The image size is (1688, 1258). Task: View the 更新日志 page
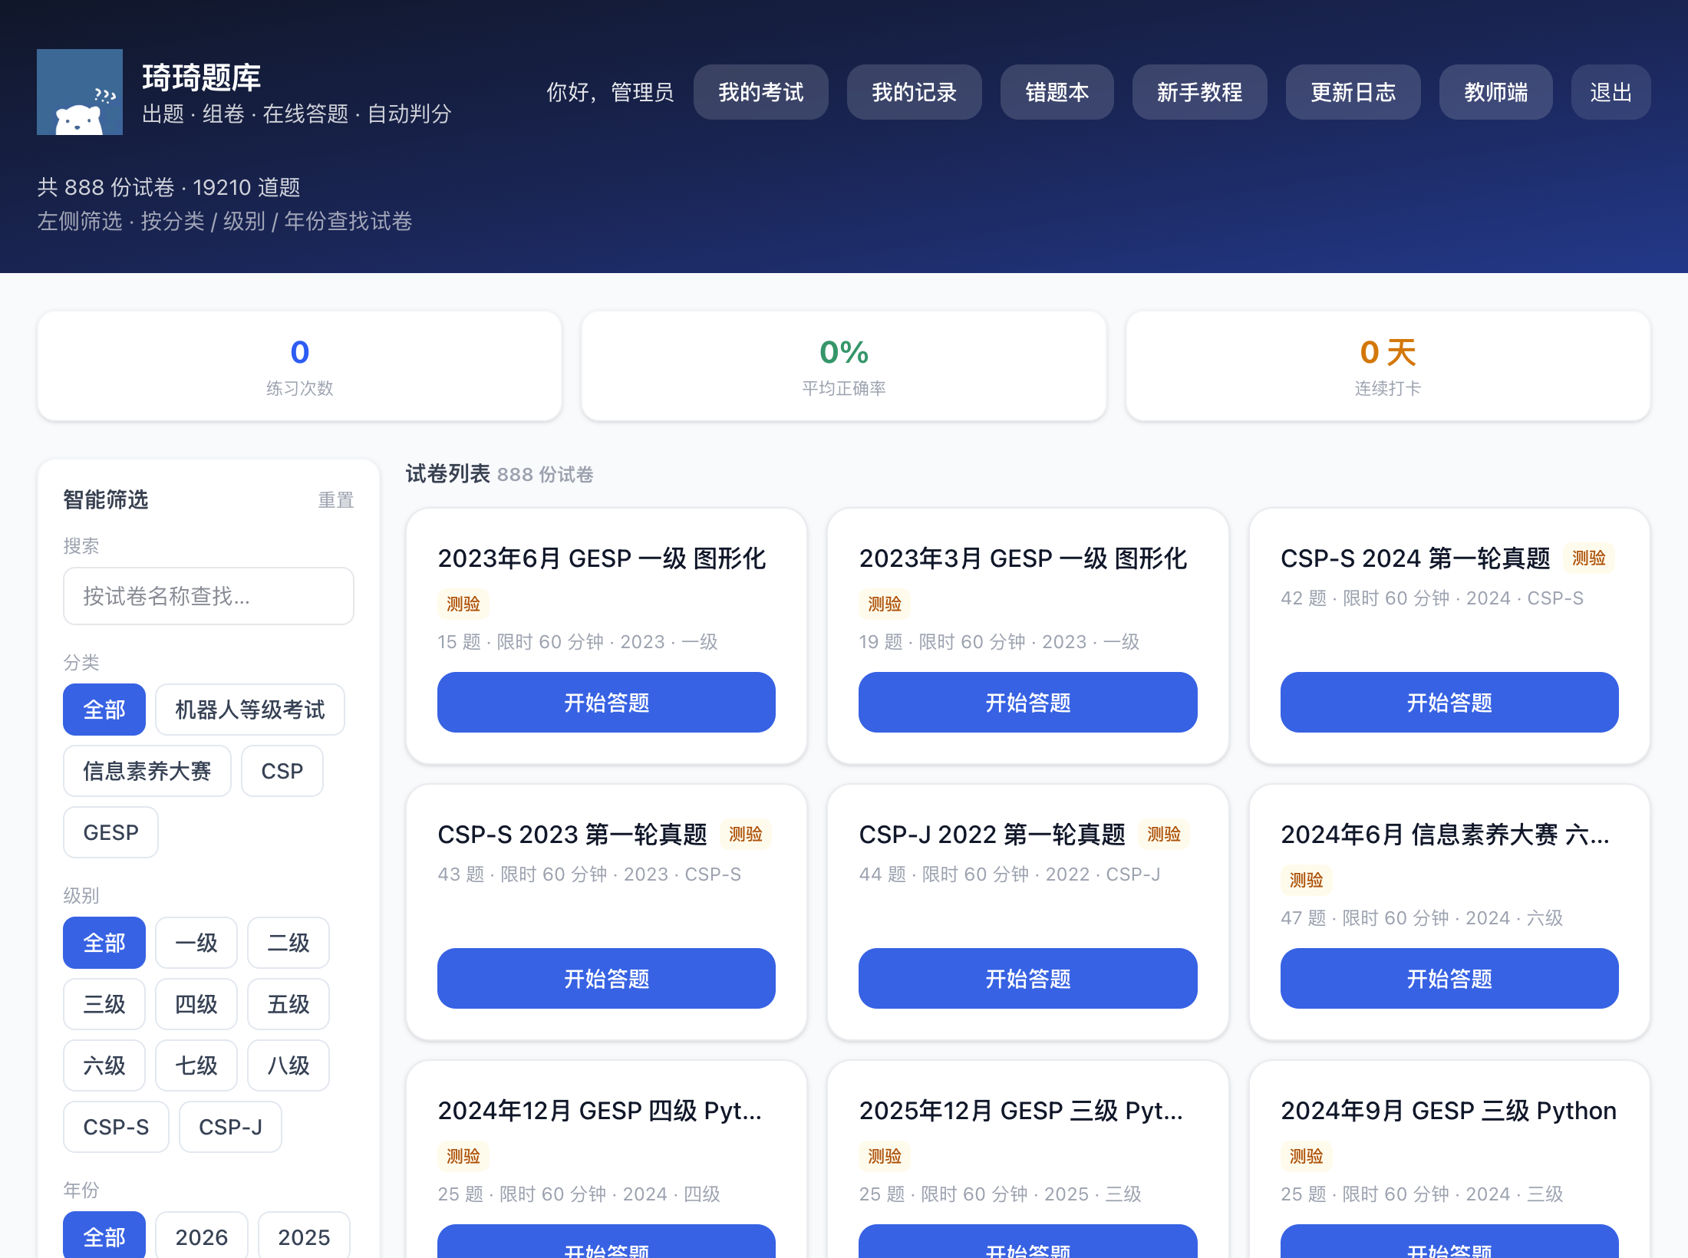(1353, 92)
